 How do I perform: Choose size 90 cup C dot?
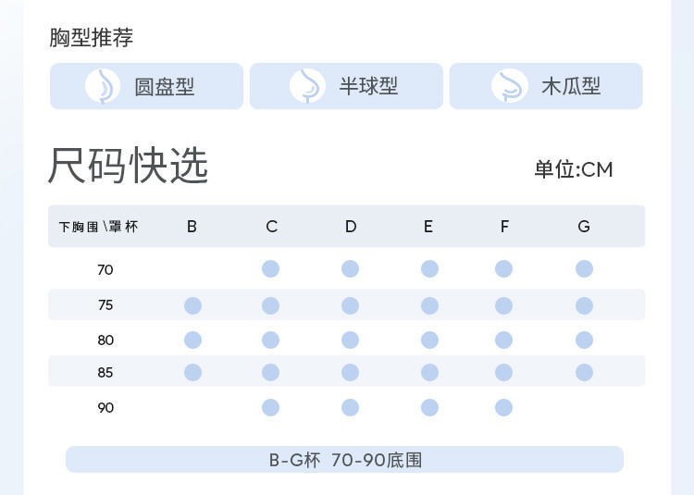click(x=271, y=407)
